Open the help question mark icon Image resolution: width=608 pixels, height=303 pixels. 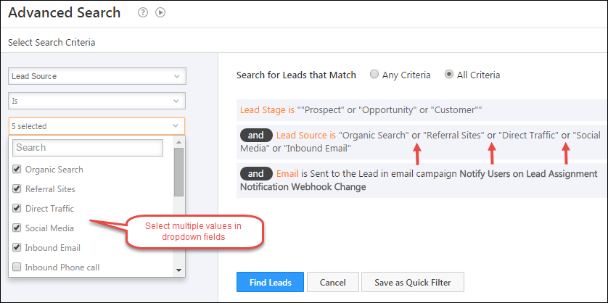point(143,13)
